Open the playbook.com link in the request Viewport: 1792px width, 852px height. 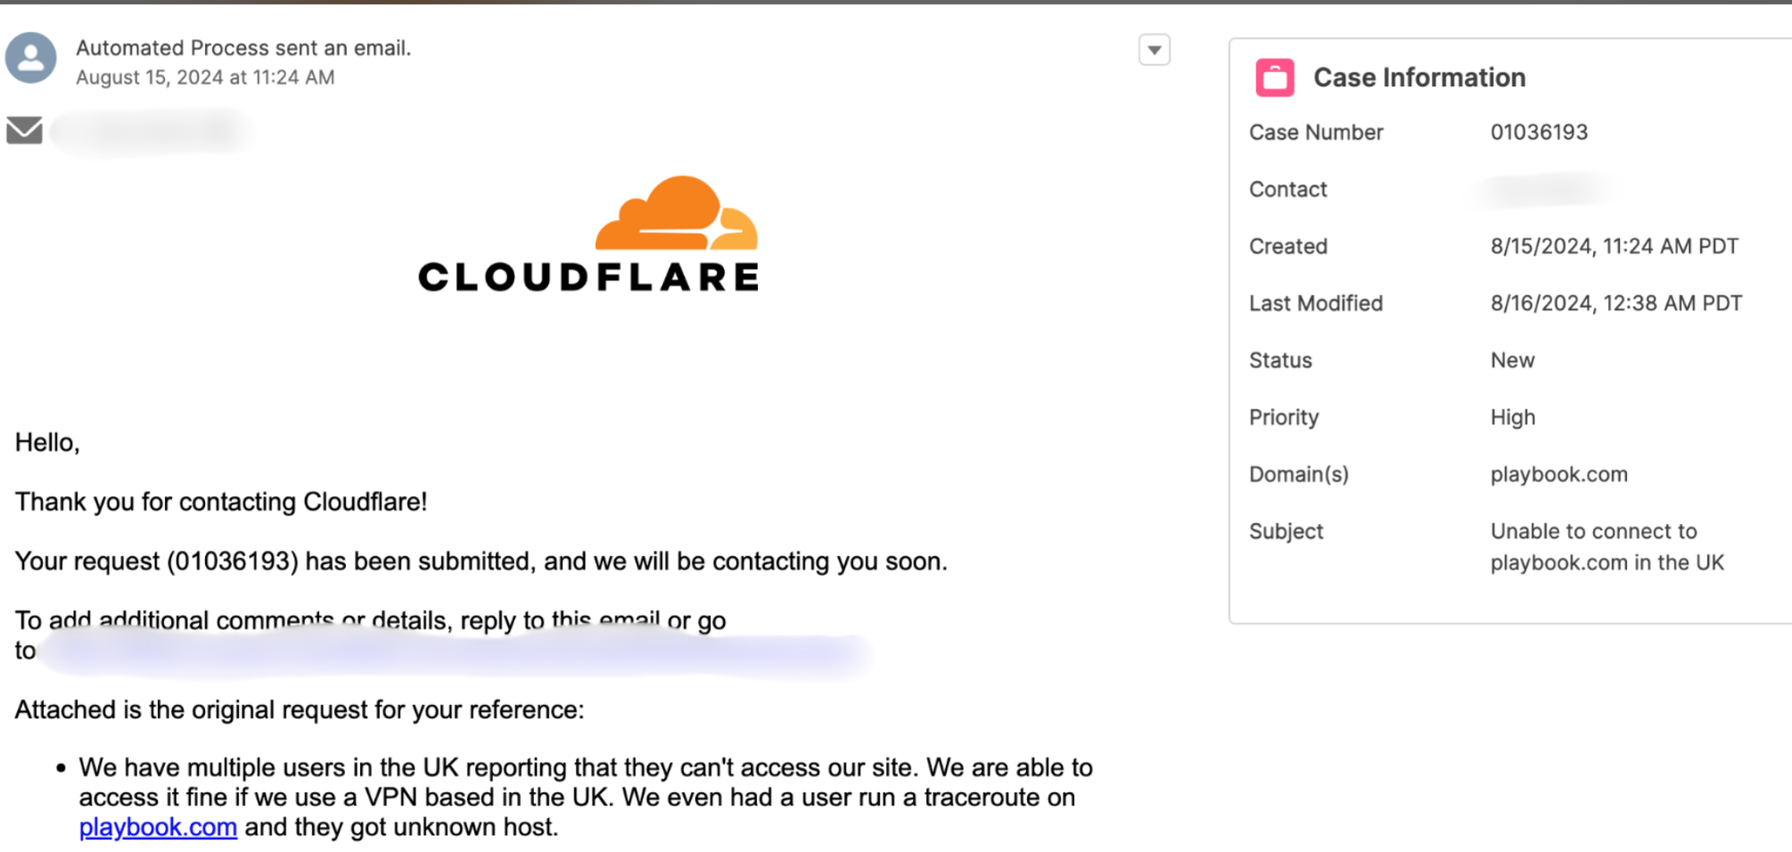[158, 827]
